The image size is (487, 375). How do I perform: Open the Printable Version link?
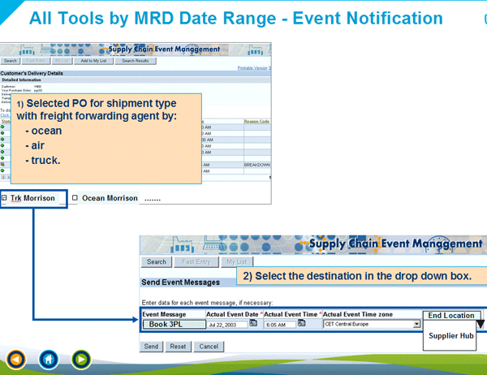[251, 68]
